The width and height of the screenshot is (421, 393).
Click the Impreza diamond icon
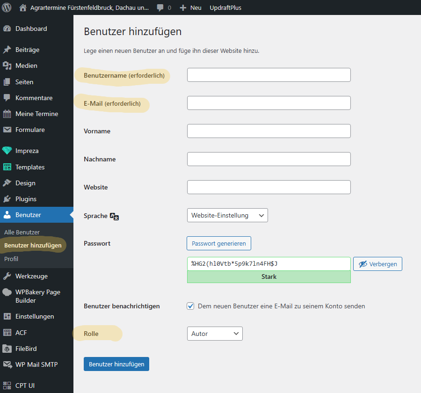[x=7, y=151]
